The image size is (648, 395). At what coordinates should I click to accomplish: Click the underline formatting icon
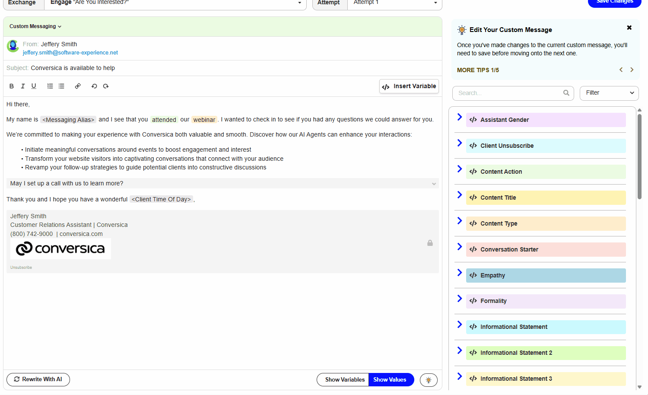[34, 86]
